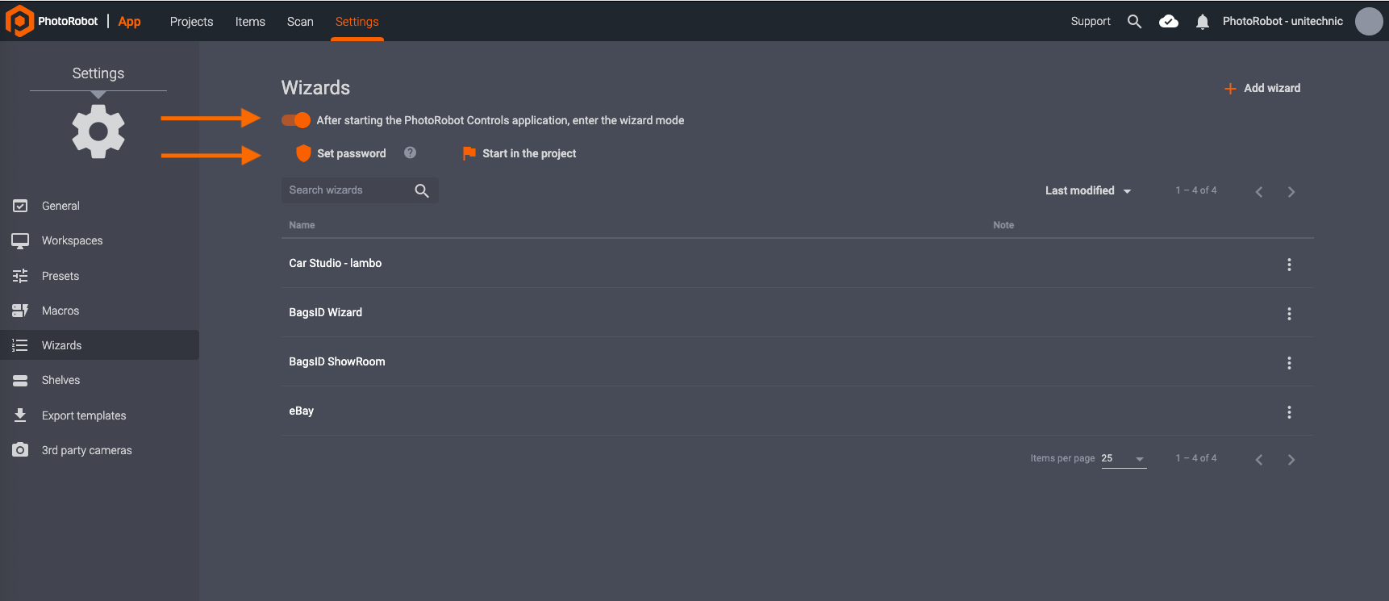Open the three-dot menu for eBay wizard
The image size is (1389, 601).
pyautogui.click(x=1289, y=412)
